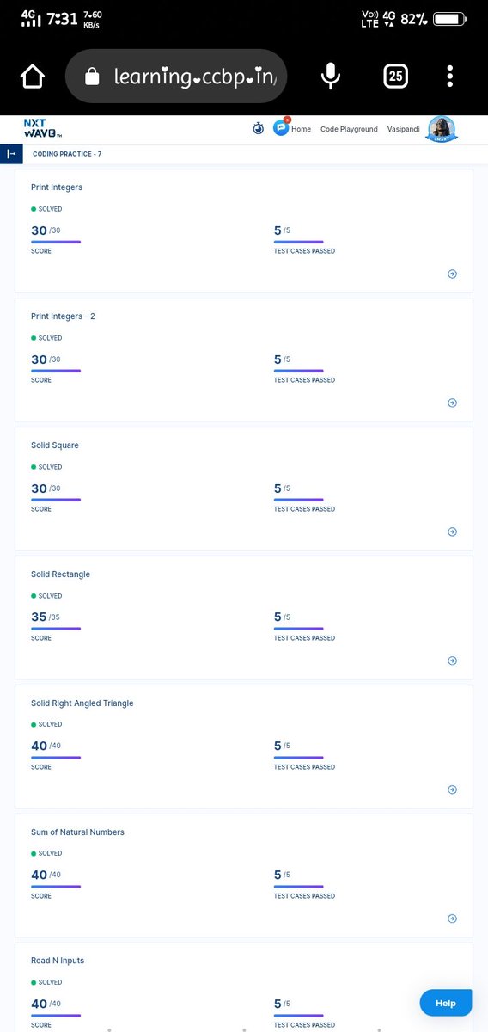
Task: Open Solid Square problem arrow icon
Action: pyautogui.click(x=453, y=531)
